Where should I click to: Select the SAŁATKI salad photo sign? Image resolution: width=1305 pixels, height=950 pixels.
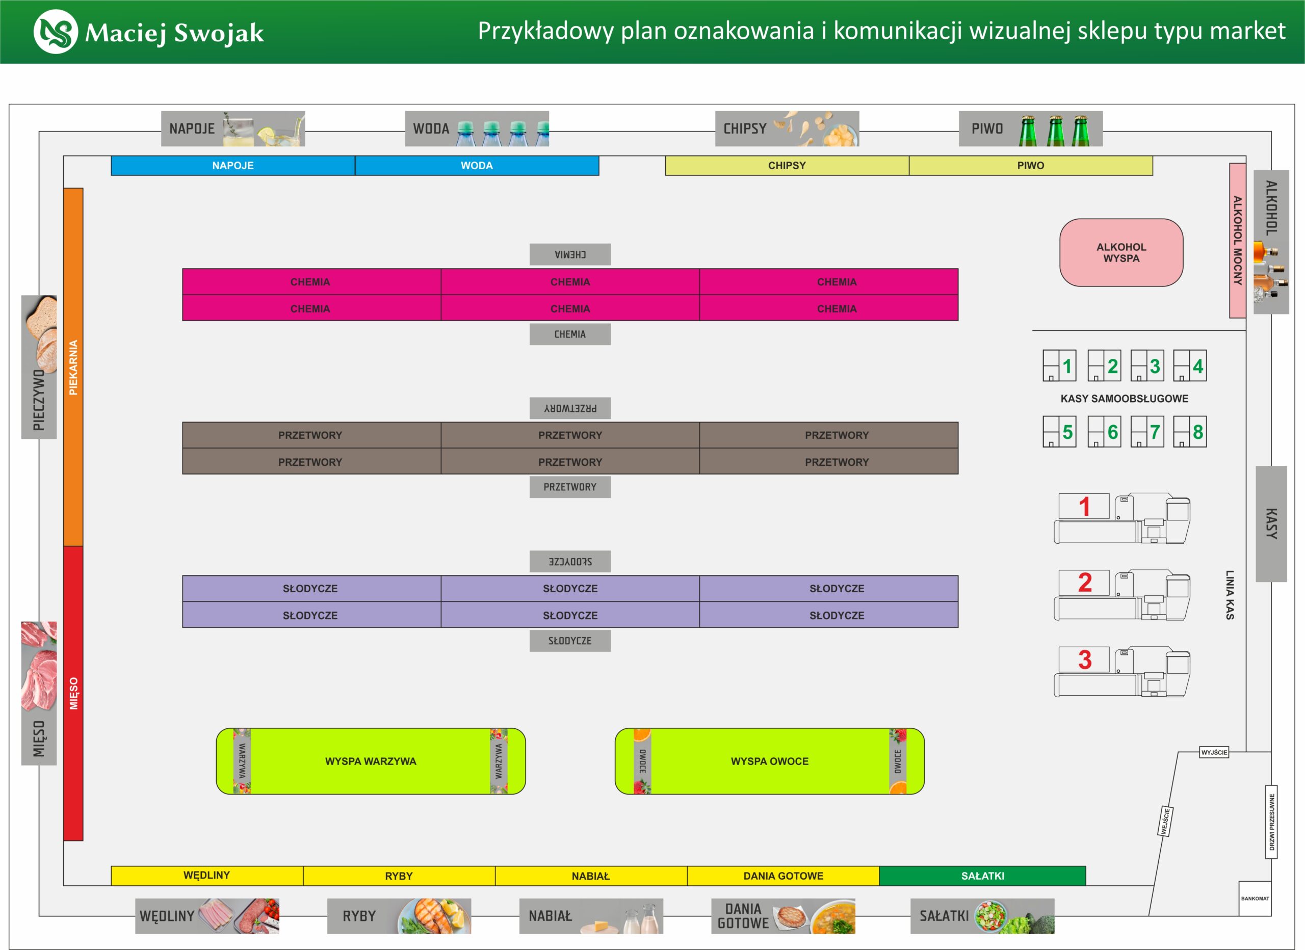click(982, 915)
